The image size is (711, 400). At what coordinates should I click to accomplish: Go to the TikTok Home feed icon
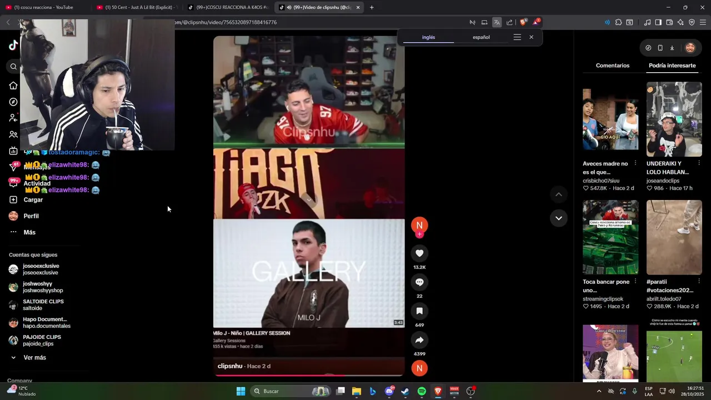pyautogui.click(x=13, y=86)
